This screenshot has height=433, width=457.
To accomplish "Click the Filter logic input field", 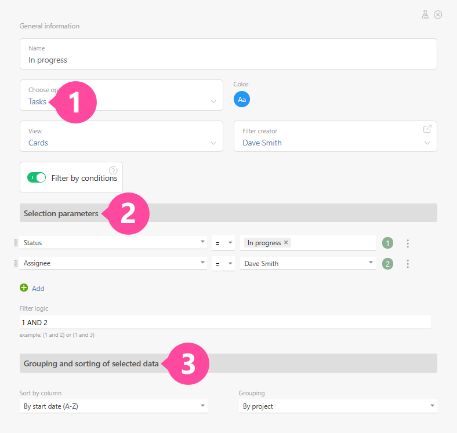I will click(224, 322).
